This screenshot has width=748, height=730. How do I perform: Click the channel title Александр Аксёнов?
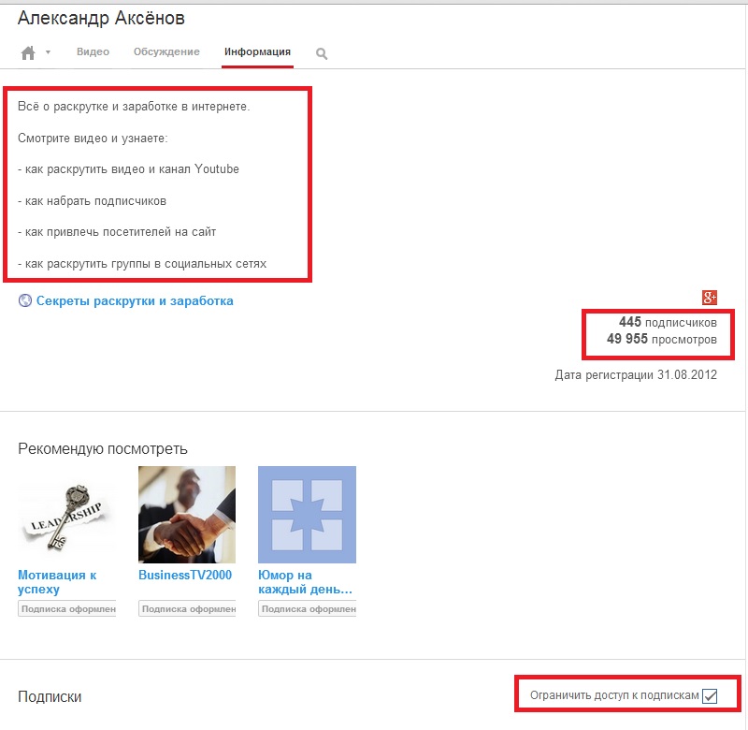click(101, 18)
